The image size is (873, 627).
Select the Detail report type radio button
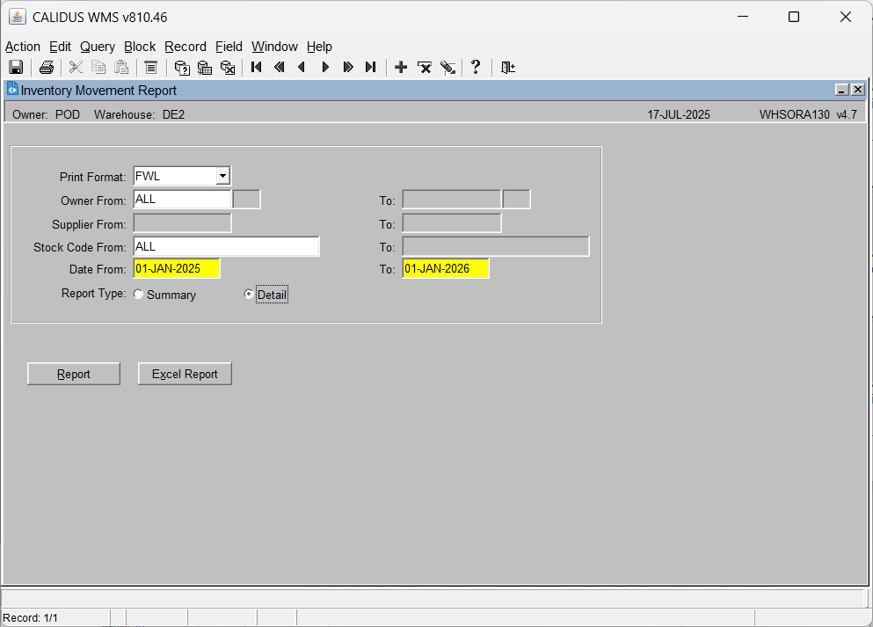tap(249, 294)
